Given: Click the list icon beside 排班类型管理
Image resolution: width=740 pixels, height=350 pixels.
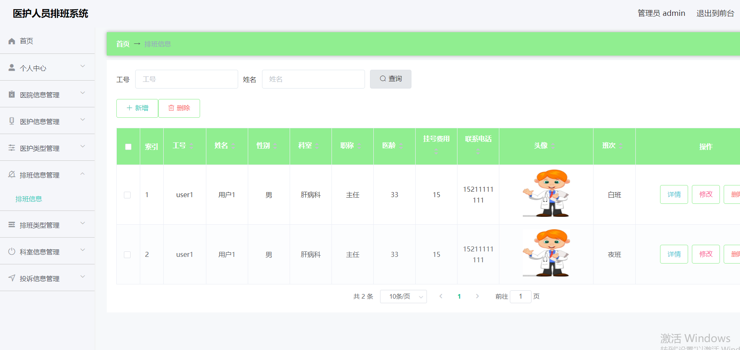Looking at the screenshot, I should pyautogui.click(x=12, y=225).
